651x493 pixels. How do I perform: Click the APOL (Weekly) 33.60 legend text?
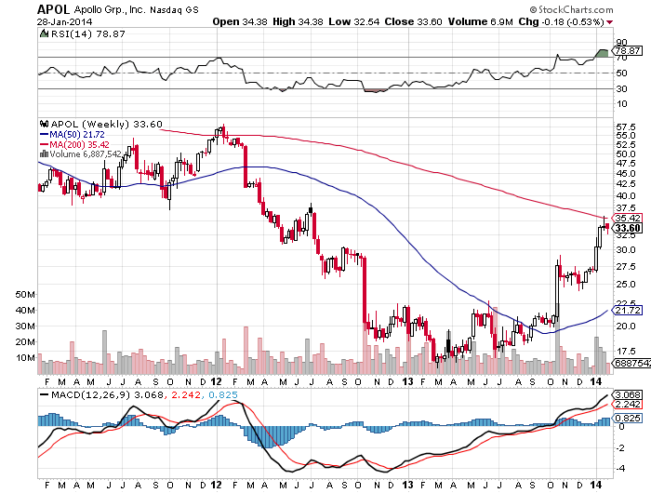pyautogui.click(x=106, y=124)
